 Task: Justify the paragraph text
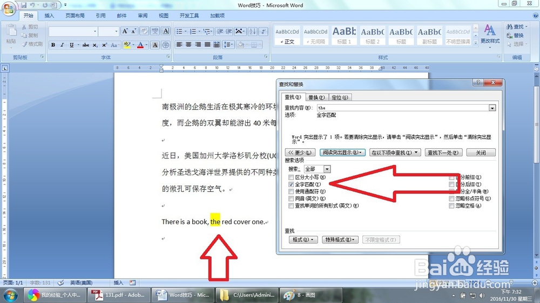pos(207,45)
